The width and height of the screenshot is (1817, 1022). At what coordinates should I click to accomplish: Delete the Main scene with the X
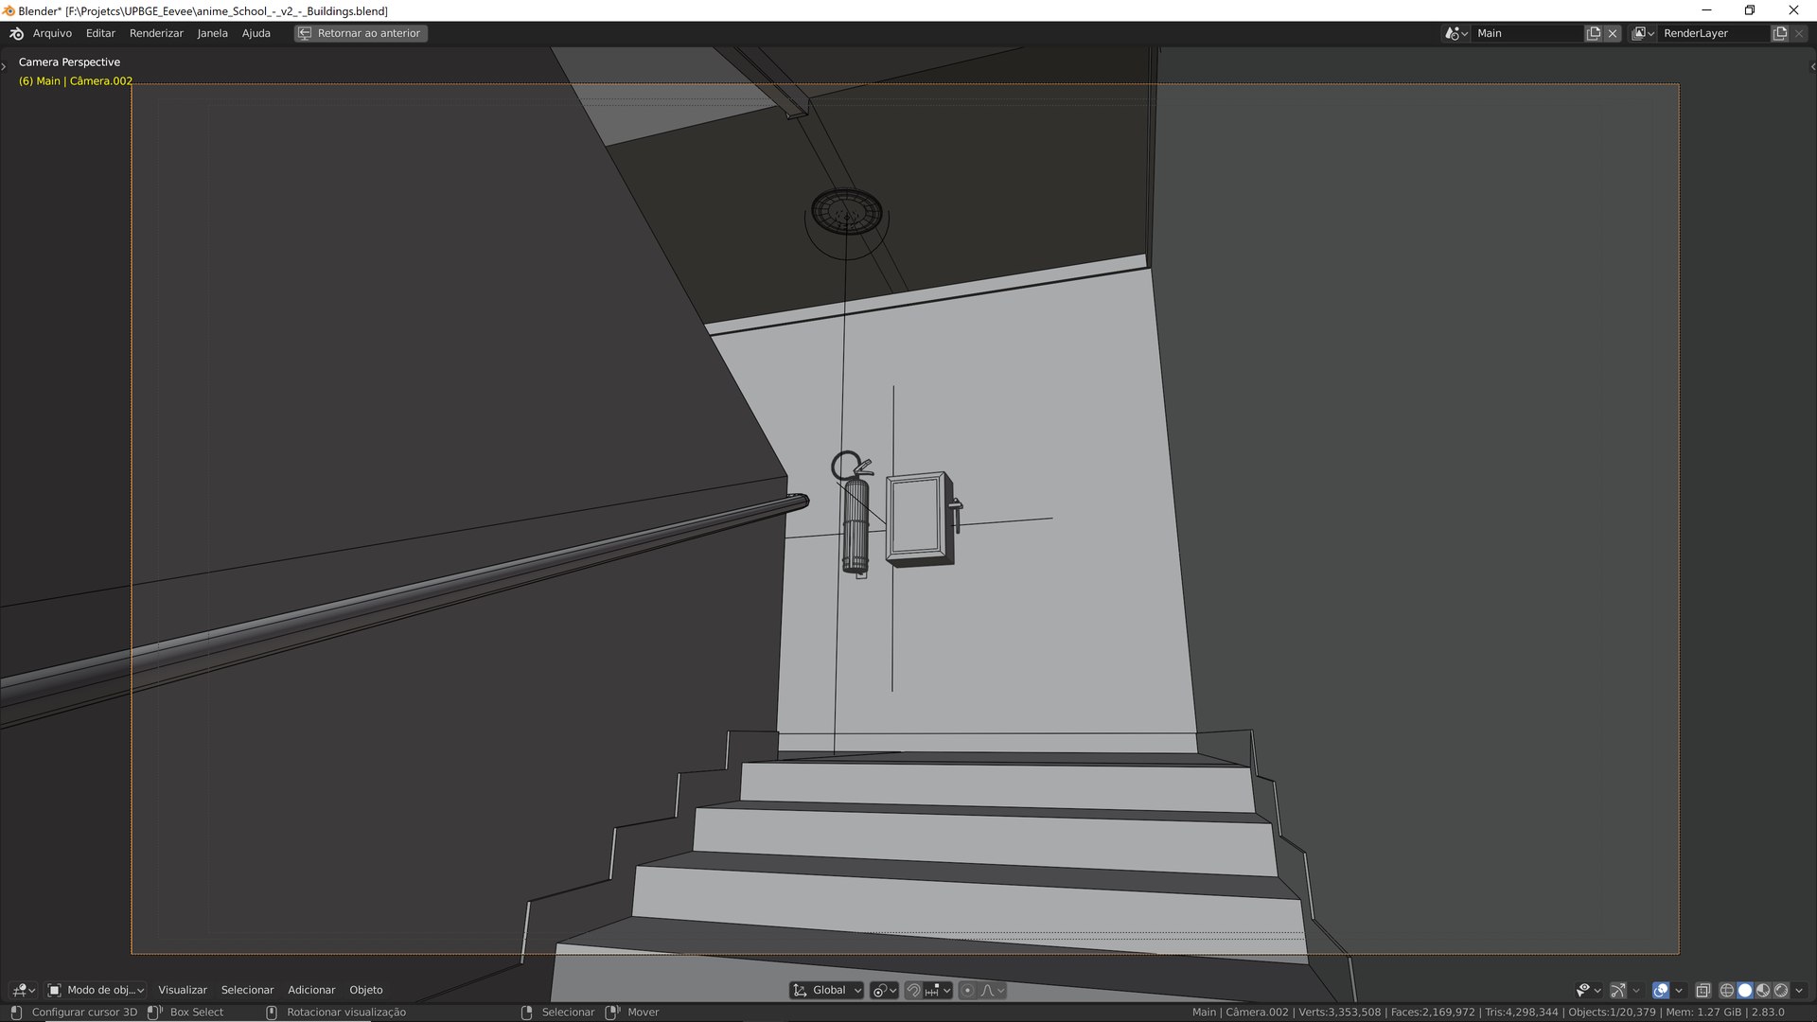(x=1613, y=33)
